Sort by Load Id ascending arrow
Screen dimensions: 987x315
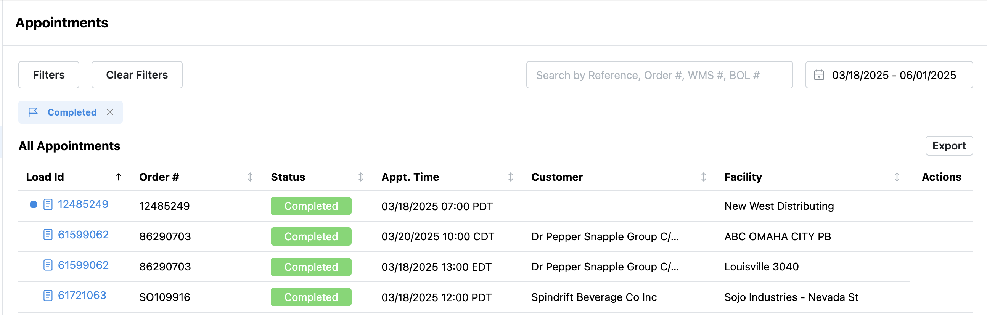coord(119,177)
